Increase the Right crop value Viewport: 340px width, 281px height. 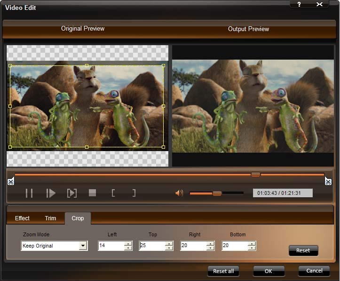[x=210, y=244]
